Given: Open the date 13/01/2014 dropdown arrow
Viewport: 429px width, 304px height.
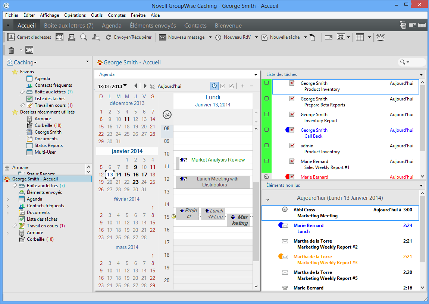Looking at the screenshot, I should click(125, 86).
